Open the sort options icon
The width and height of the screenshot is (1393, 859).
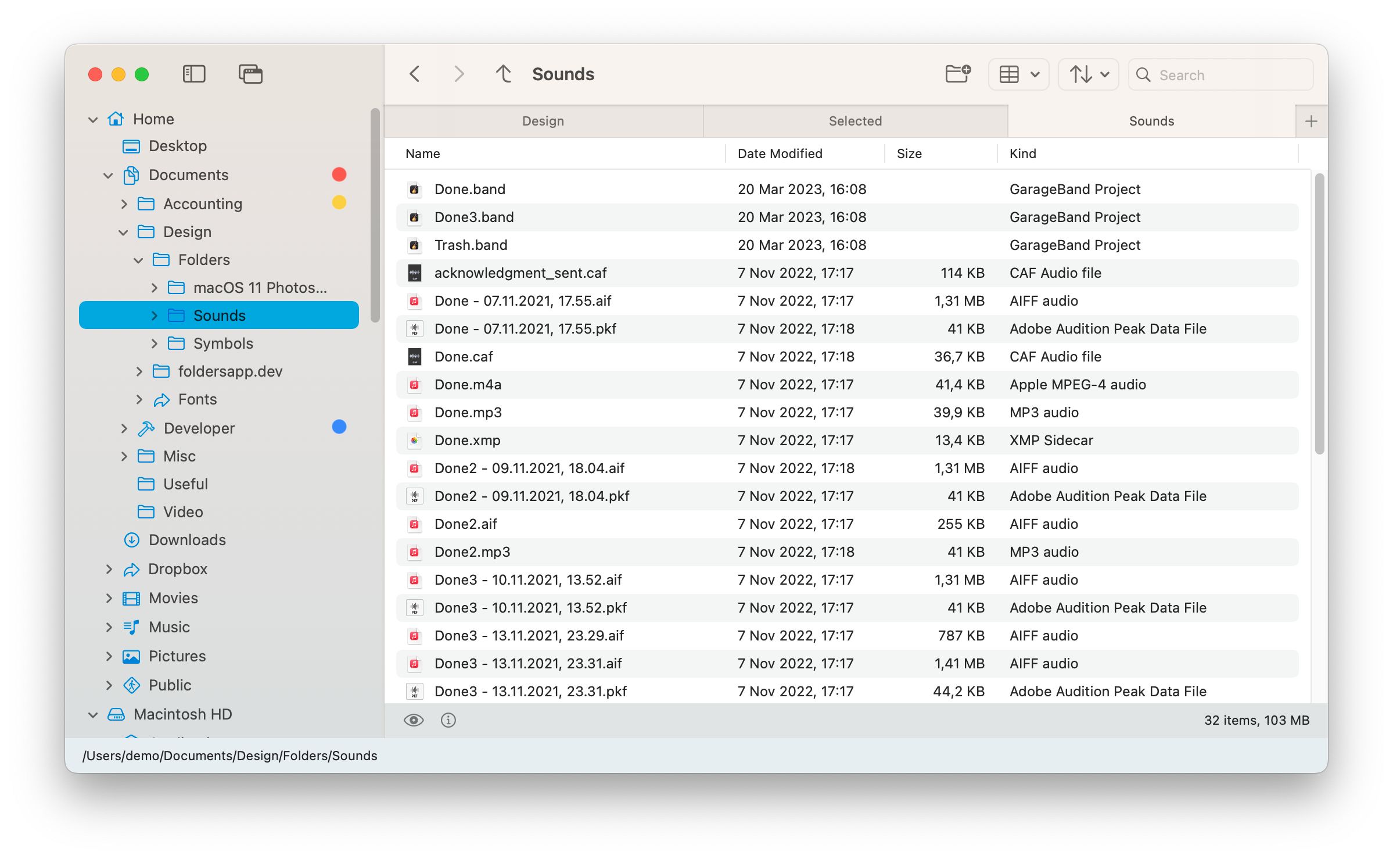(x=1080, y=74)
